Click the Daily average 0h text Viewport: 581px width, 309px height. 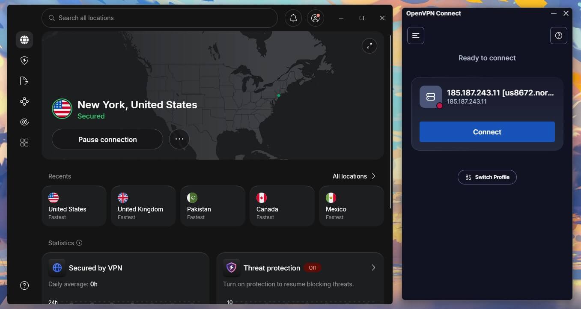coord(73,284)
